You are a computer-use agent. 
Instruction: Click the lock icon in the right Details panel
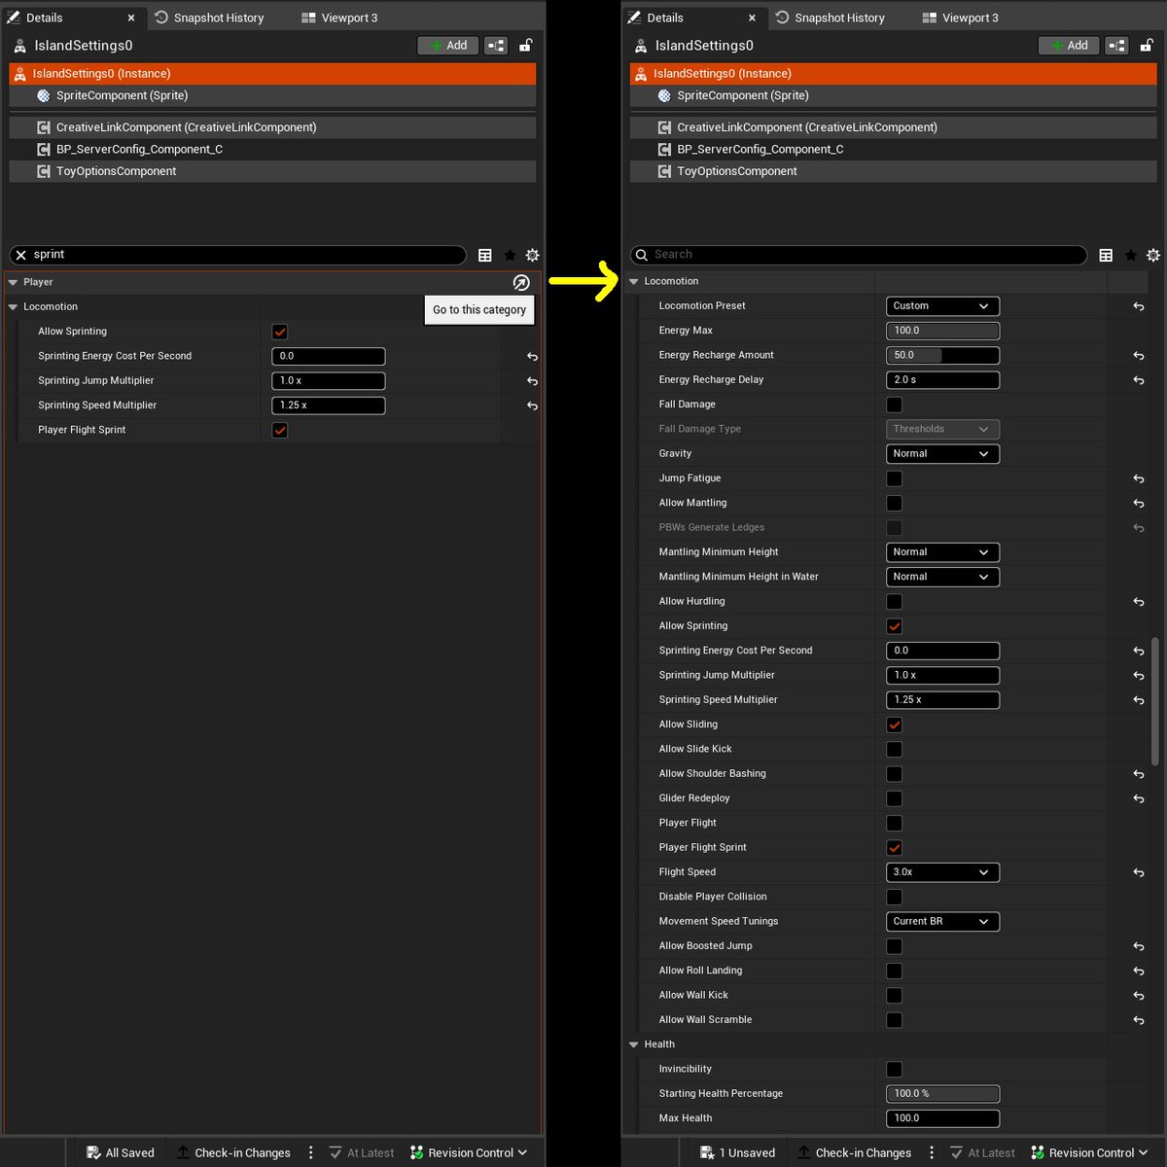tap(1147, 45)
